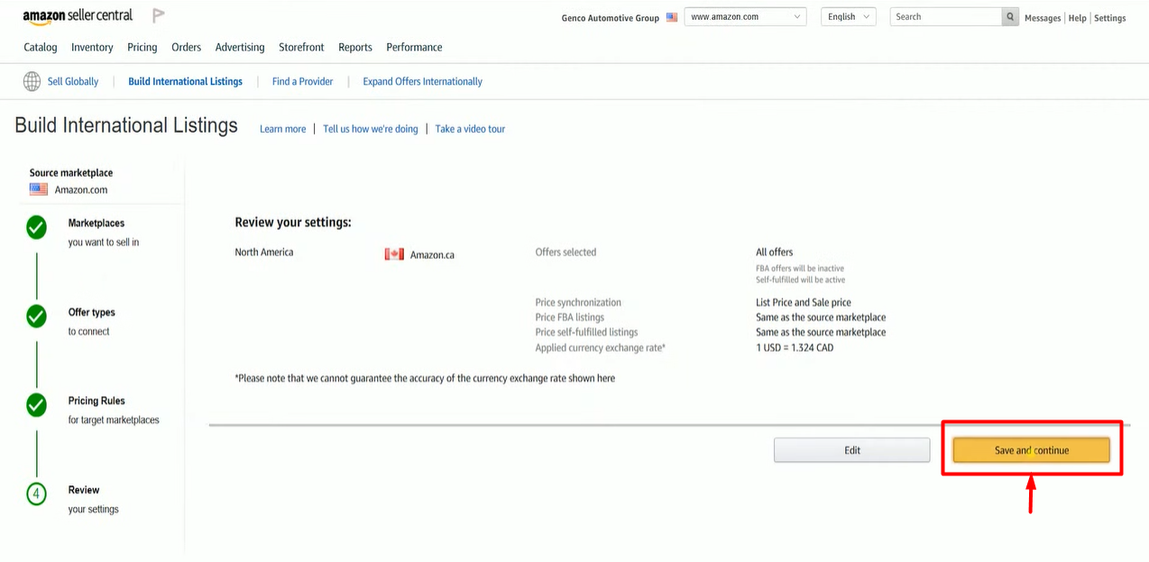1149x562 pixels.
Task: Click Take a video tour link
Action: click(470, 129)
